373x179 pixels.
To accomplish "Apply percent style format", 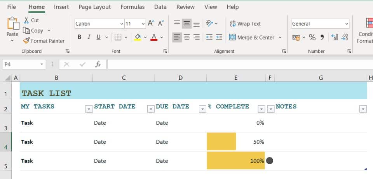I will click(x=312, y=38).
